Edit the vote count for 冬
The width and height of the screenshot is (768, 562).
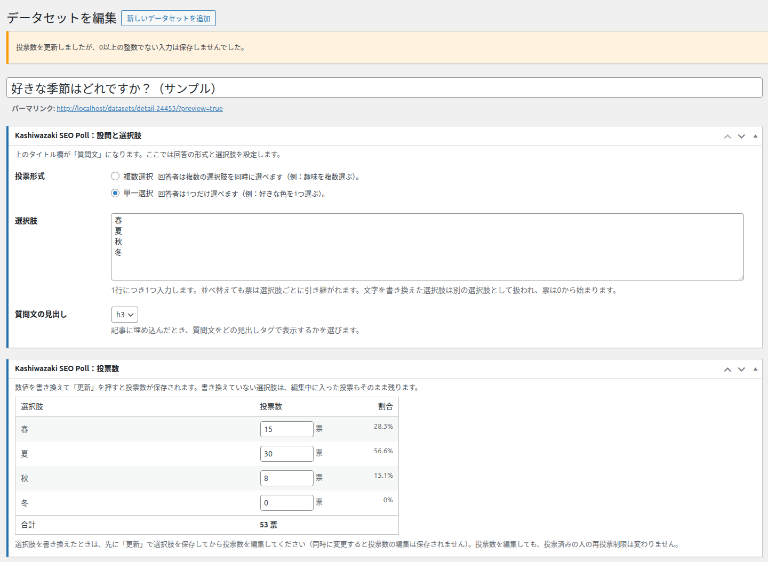point(287,503)
